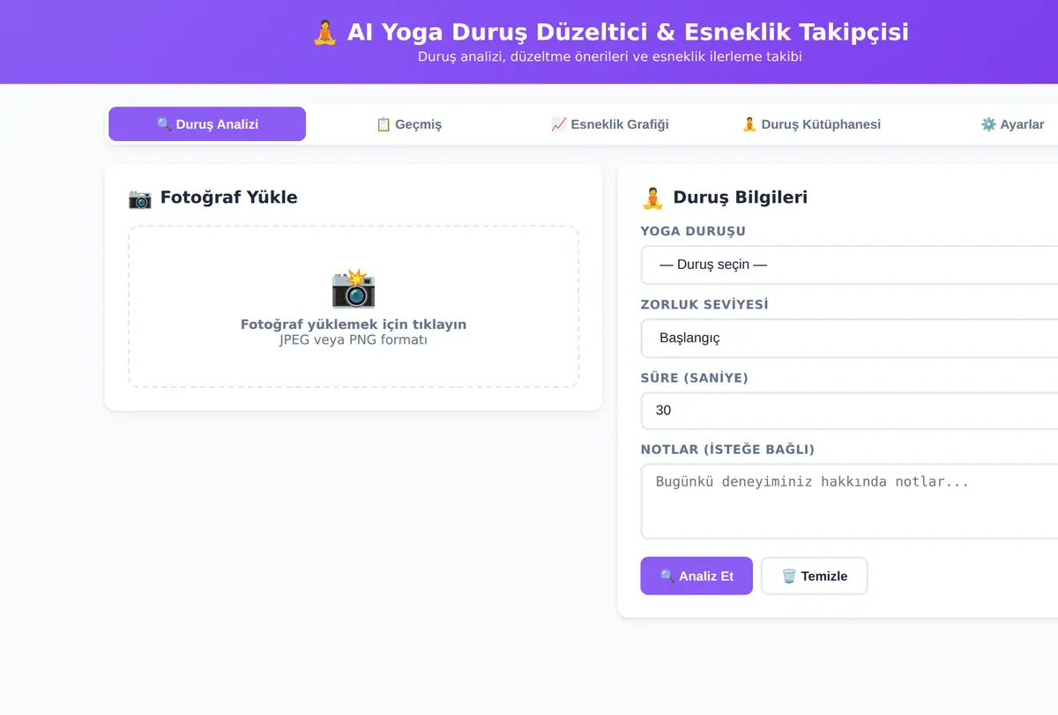Open the Zorluk Seviyesi dropdown showing Başlangıç
The height and width of the screenshot is (715, 1058).
pos(849,338)
